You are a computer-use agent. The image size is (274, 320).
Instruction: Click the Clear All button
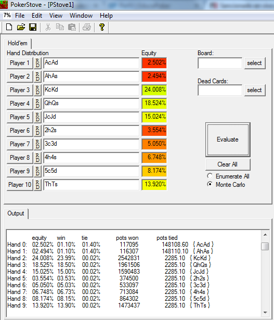click(x=228, y=164)
